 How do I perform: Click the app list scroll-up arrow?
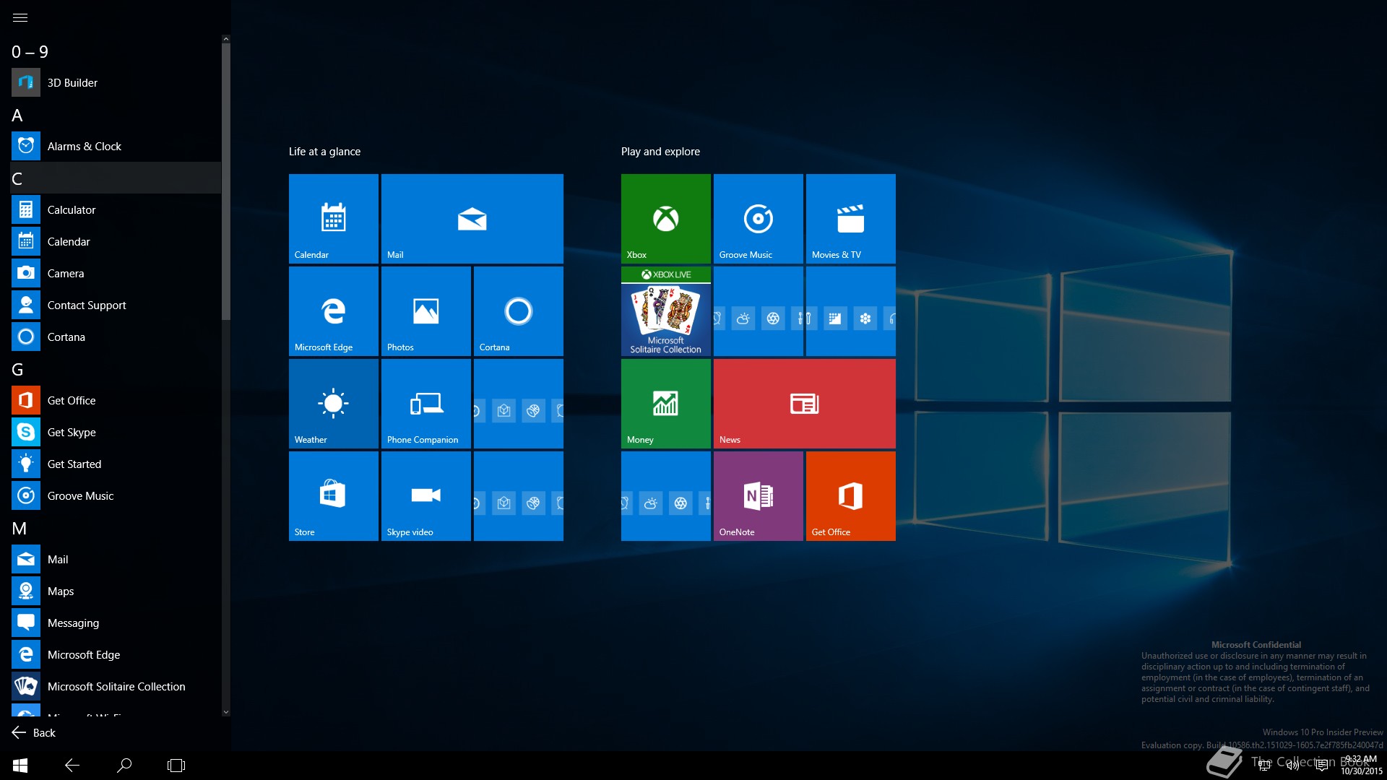click(226, 39)
